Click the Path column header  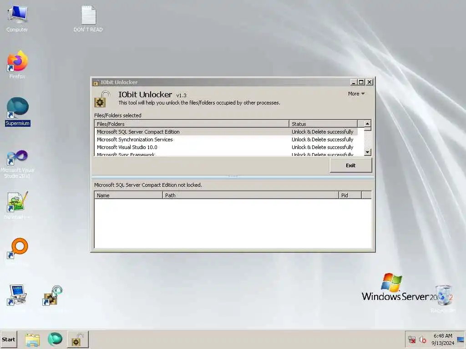pyautogui.click(x=251, y=195)
